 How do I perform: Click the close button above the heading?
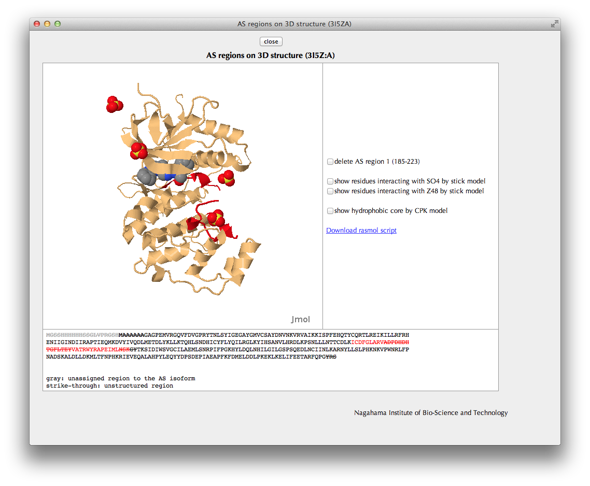(x=271, y=41)
